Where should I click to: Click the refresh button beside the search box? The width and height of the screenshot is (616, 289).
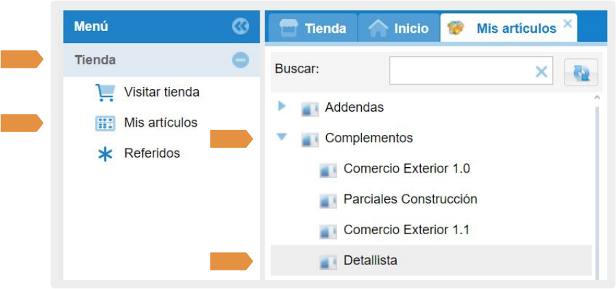(581, 72)
